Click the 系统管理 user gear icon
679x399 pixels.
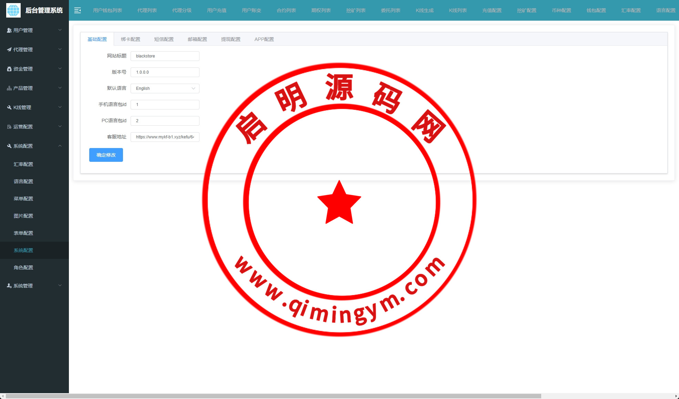[9, 286]
